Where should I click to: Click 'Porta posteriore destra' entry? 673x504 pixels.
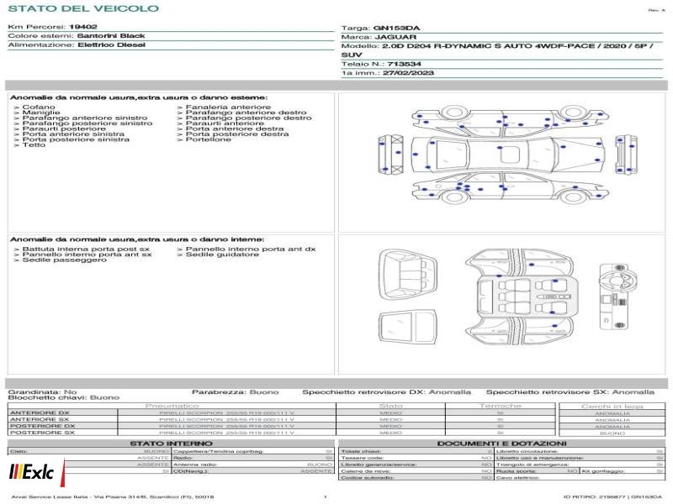[x=237, y=134]
